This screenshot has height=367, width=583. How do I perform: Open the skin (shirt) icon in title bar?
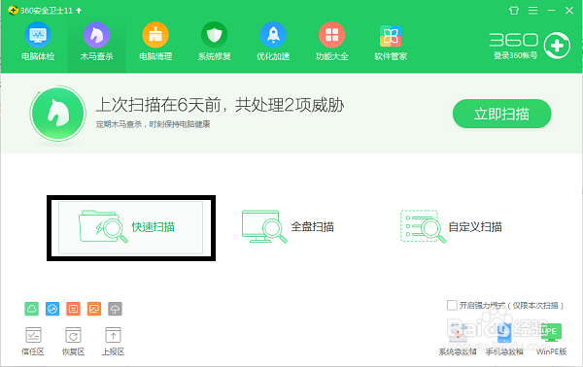pos(514,11)
